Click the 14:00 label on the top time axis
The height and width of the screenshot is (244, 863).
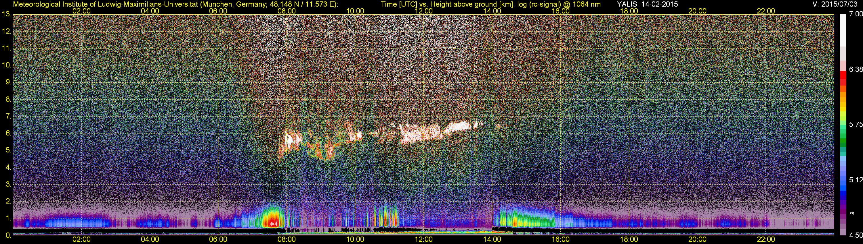tap(492, 11)
